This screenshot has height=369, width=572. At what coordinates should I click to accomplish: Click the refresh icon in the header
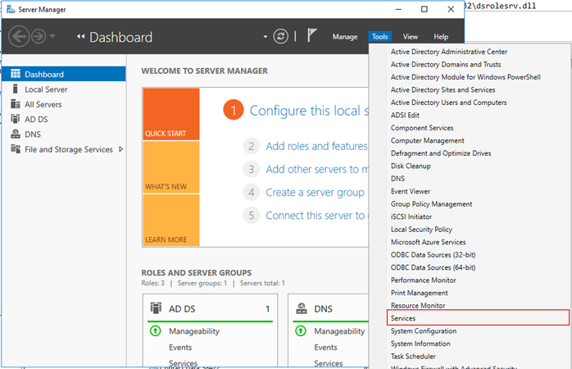(281, 37)
